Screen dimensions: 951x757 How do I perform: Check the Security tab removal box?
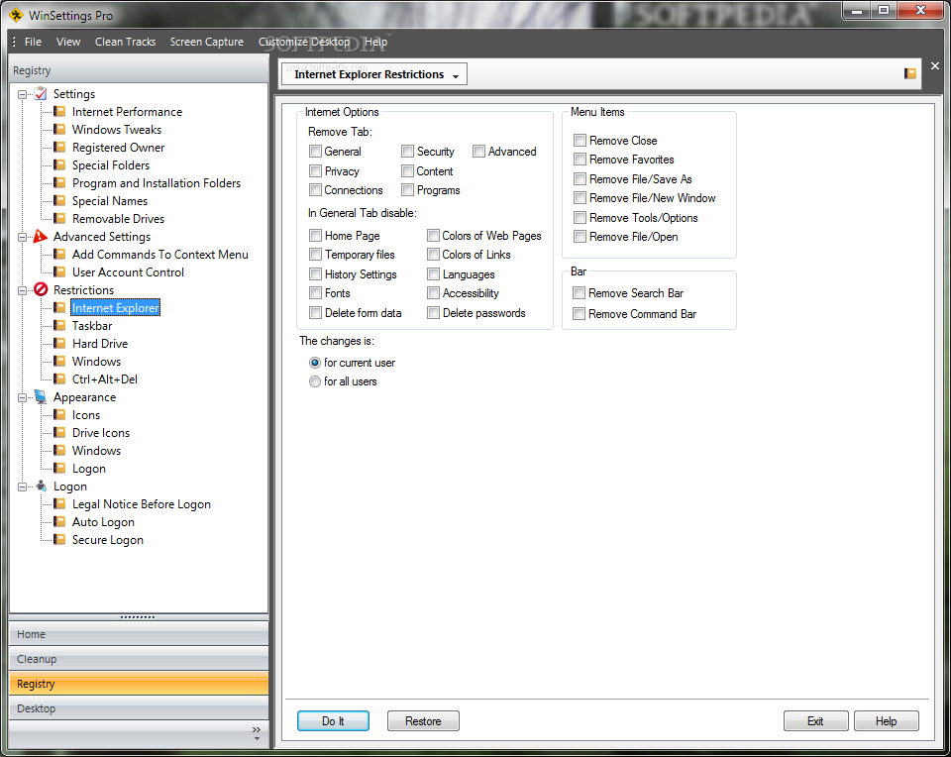tap(407, 151)
